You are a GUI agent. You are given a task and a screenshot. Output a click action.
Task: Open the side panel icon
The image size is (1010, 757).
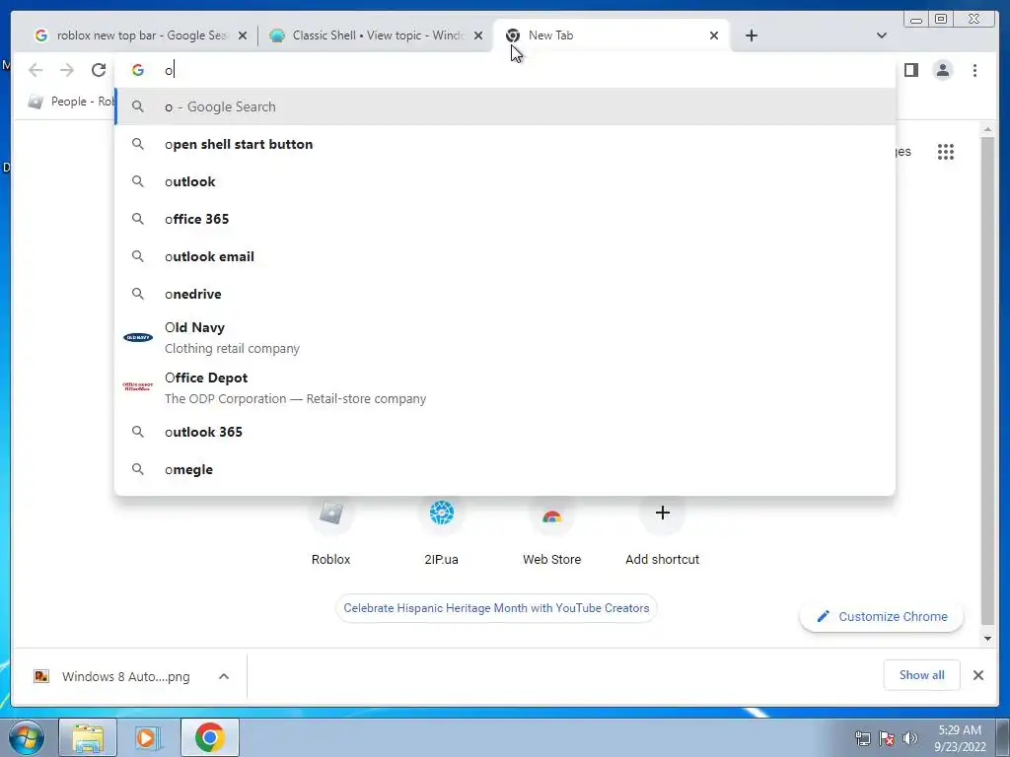pyautogui.click(x=910, y=70)
